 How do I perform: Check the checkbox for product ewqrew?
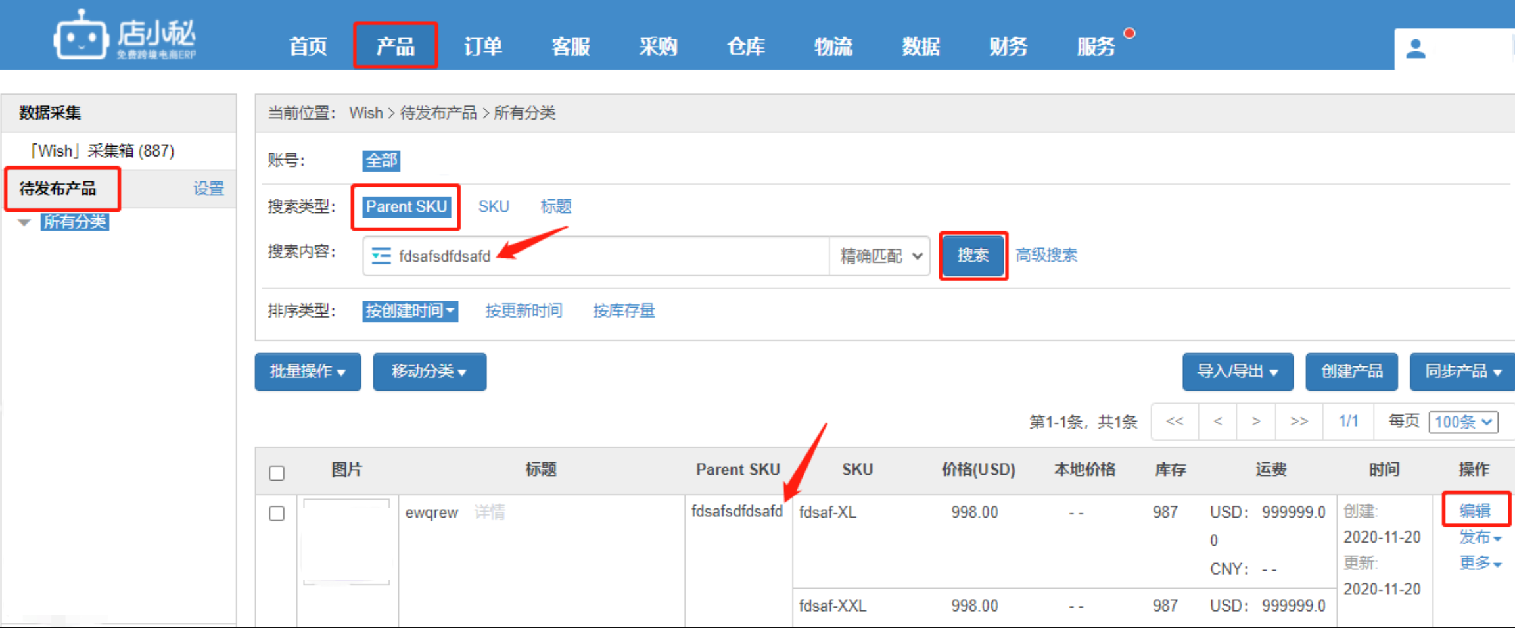[277, 514]
